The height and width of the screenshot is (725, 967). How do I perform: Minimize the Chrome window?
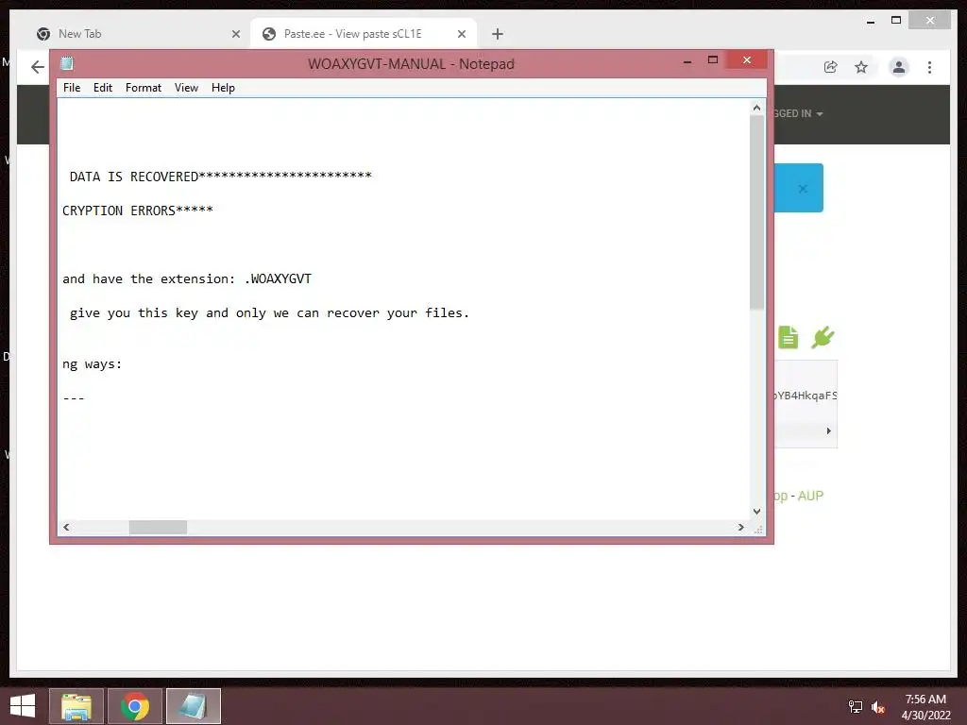[x=870, y=21]
